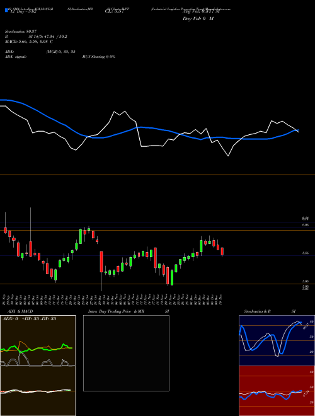Click the '(MGR) 0, 35, 35' ADX values

[60, 52]
